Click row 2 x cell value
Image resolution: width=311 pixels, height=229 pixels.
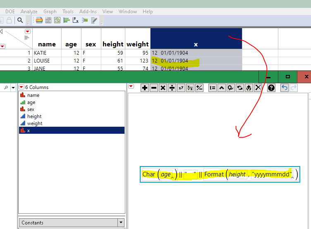click(196, 61)
